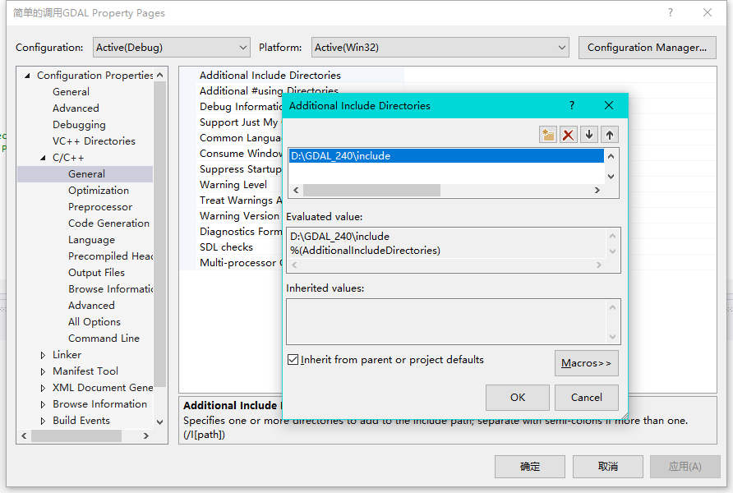The height and width of the screenshot is (493, 733).
Task: Toggle Inherit from parent or project defaults
Action: (x=293, y=359)
